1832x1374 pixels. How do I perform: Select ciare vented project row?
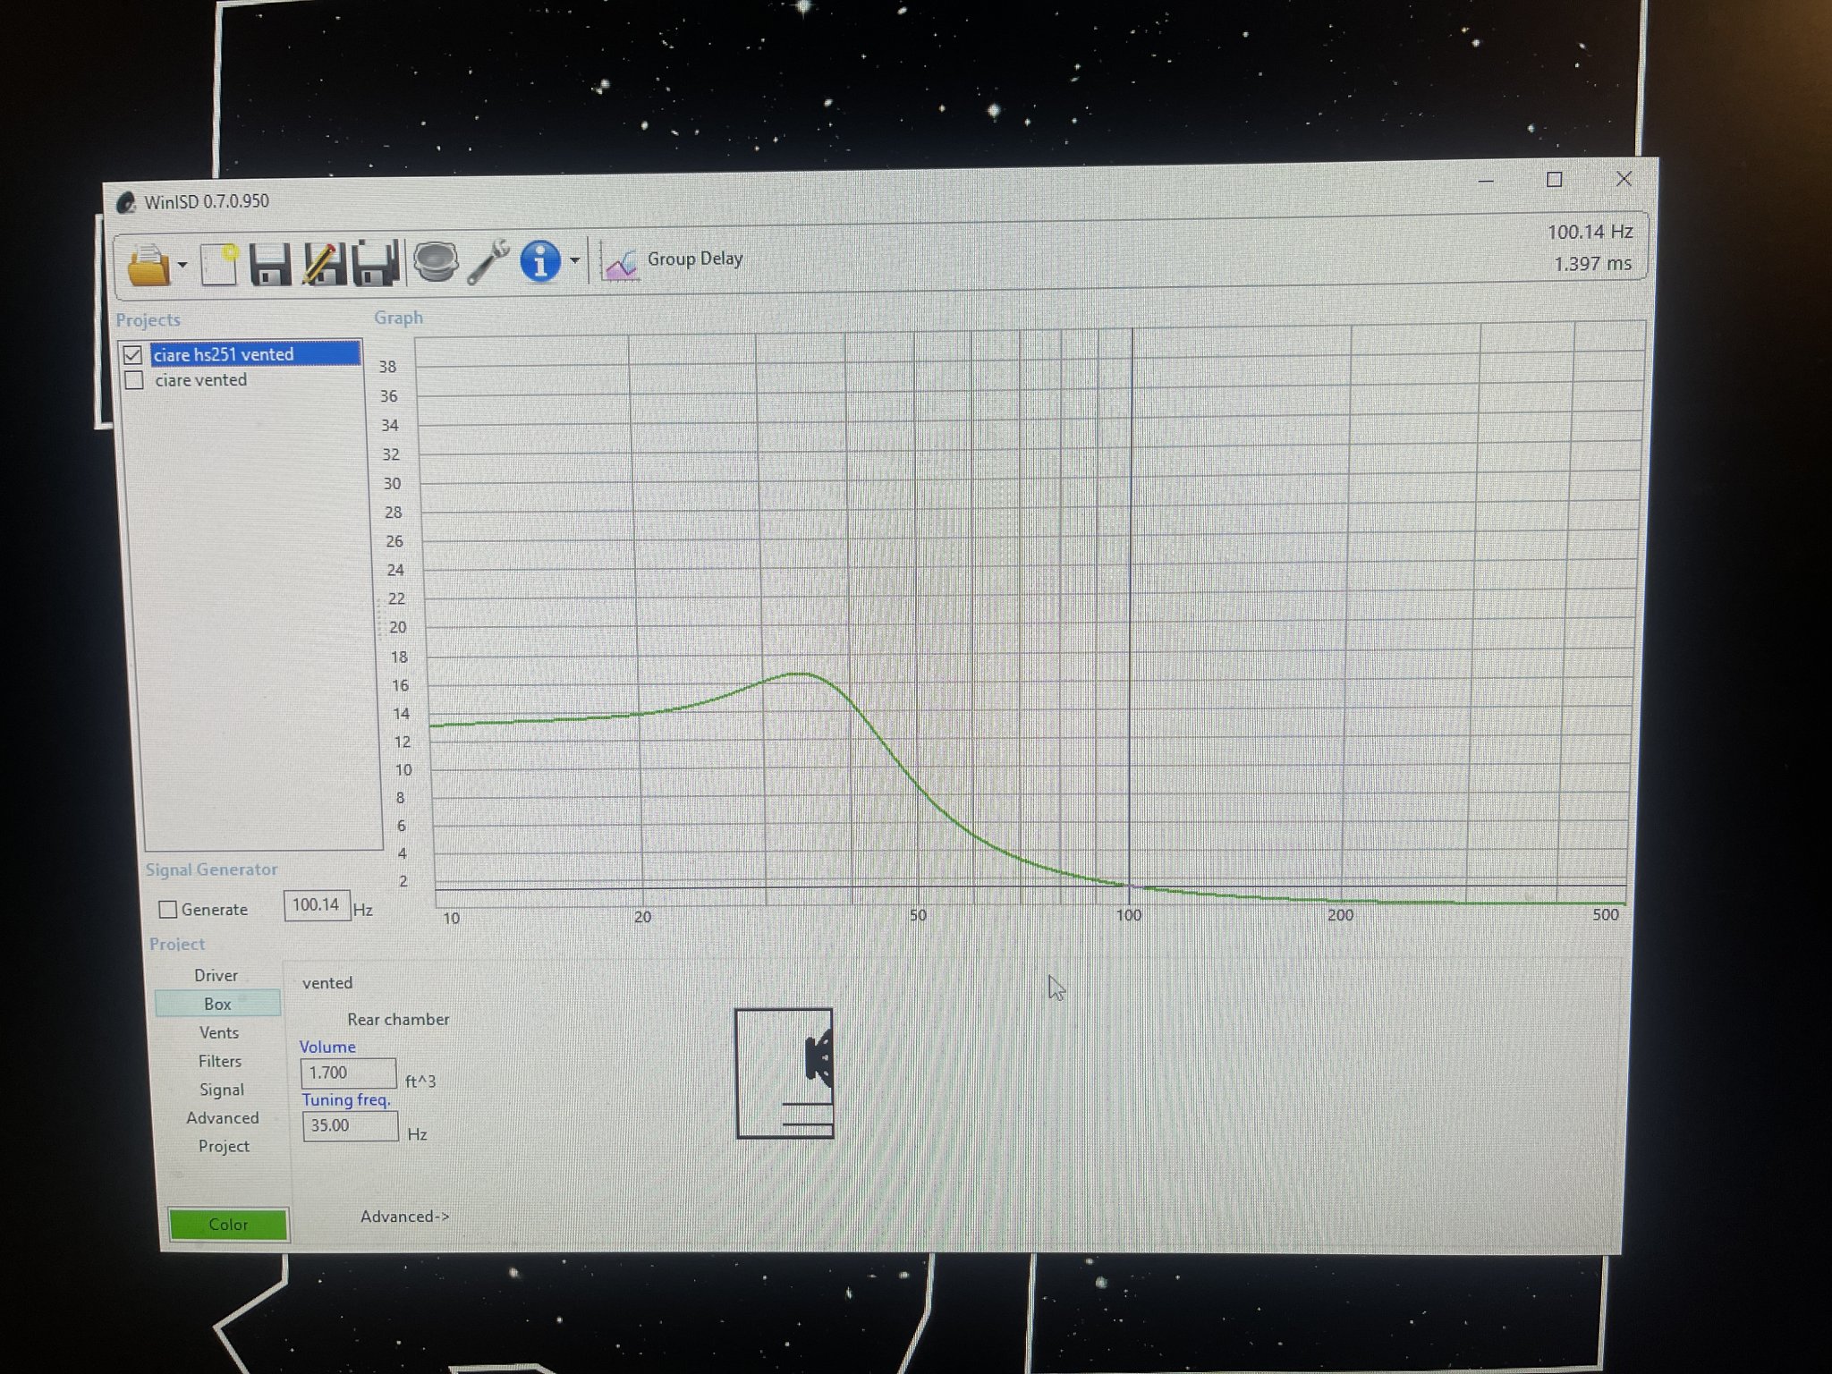click(201, 380)
